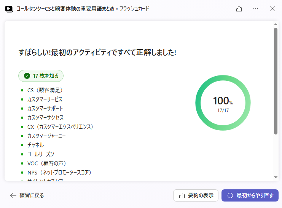Viewport: 282px width, 208px height.
Task: Open the statistics chart icon in header
Action: pos(239,9)
